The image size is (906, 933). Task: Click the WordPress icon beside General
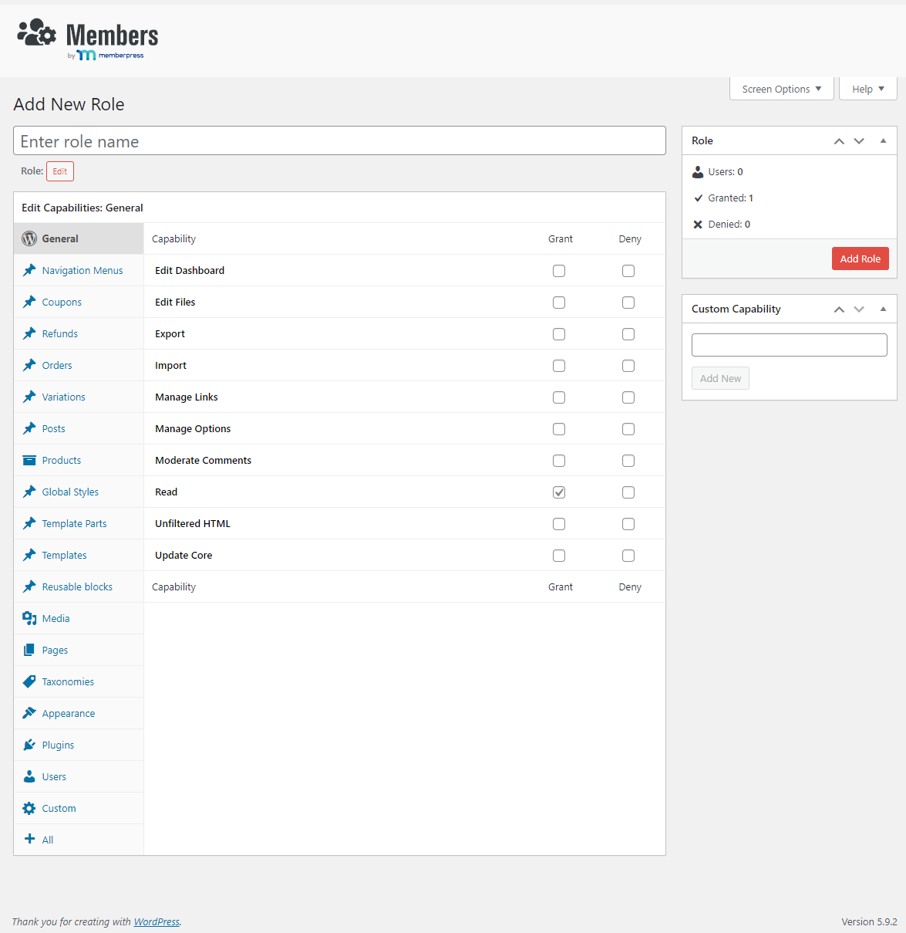coord(29,238)
